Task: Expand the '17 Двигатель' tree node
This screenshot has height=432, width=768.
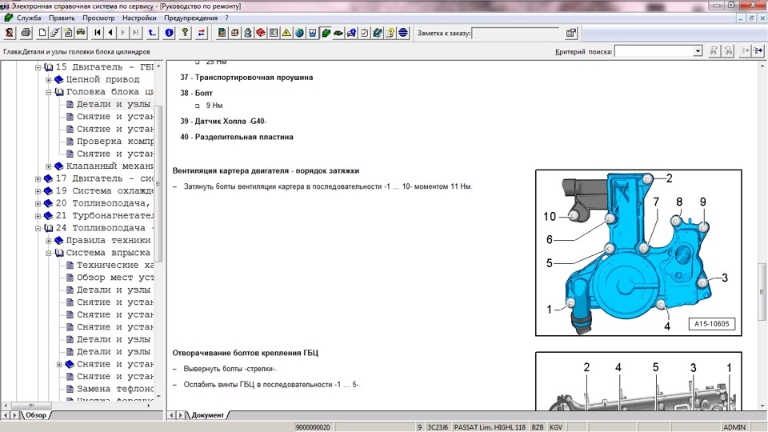Action: coord(38,178)
